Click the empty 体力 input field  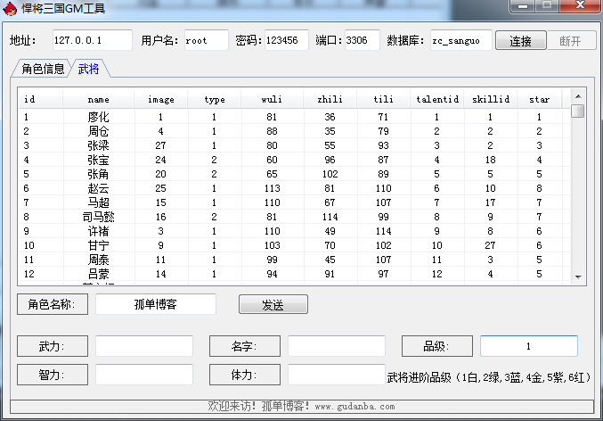coord(337,375)
